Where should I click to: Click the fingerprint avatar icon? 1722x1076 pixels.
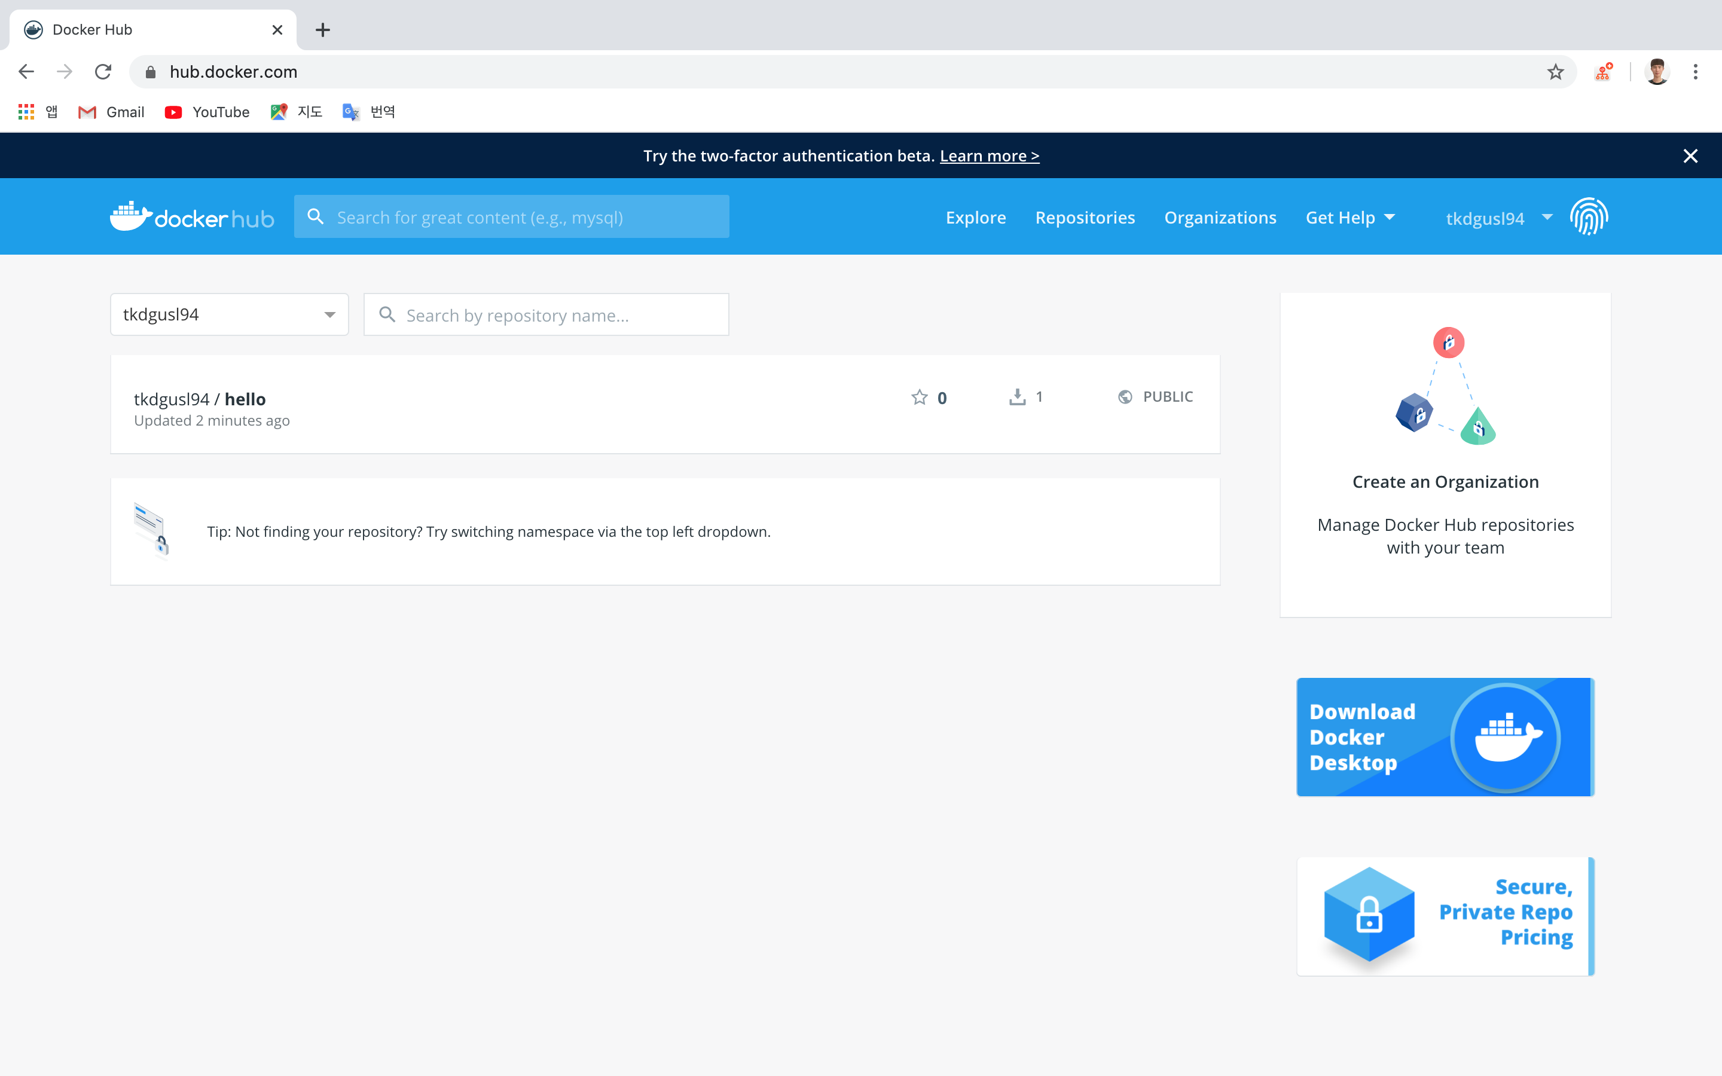[1588, 217]
